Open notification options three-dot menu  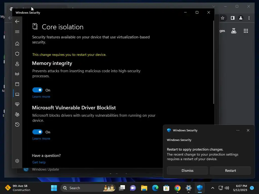pos(238,130)
